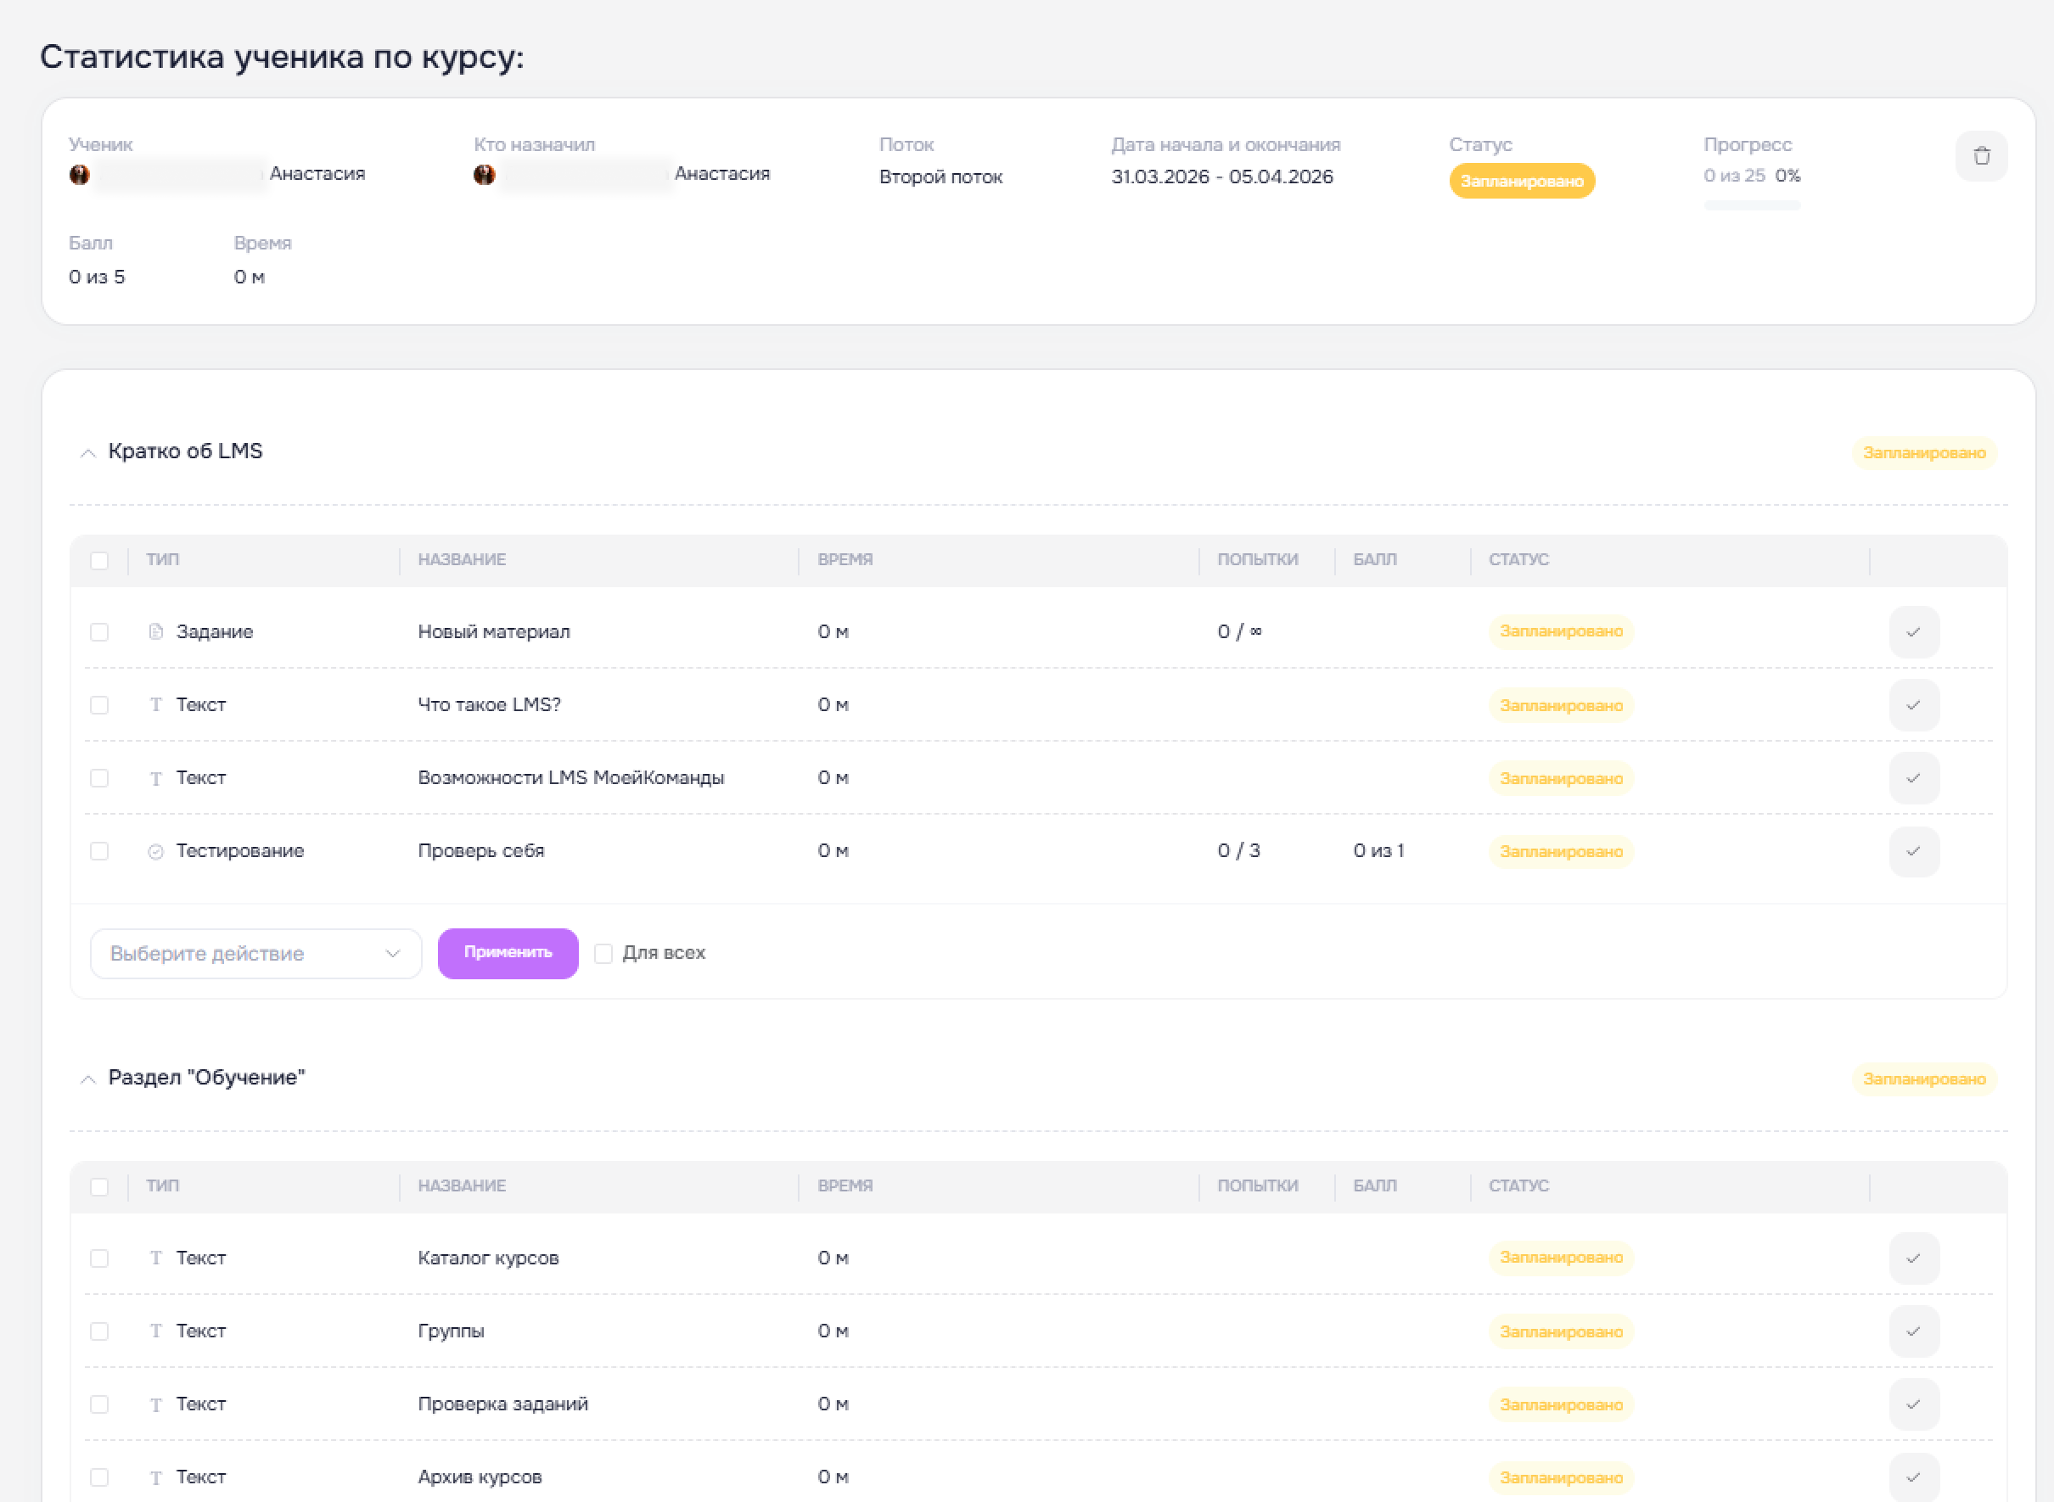This screenshot has width=2054, height=1502.
Task: Open the 'Выберите действие' dropdown
Action: click(x=255, y=954)
